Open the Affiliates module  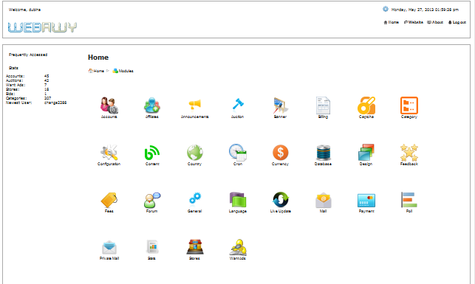click(x=151, y=108)
